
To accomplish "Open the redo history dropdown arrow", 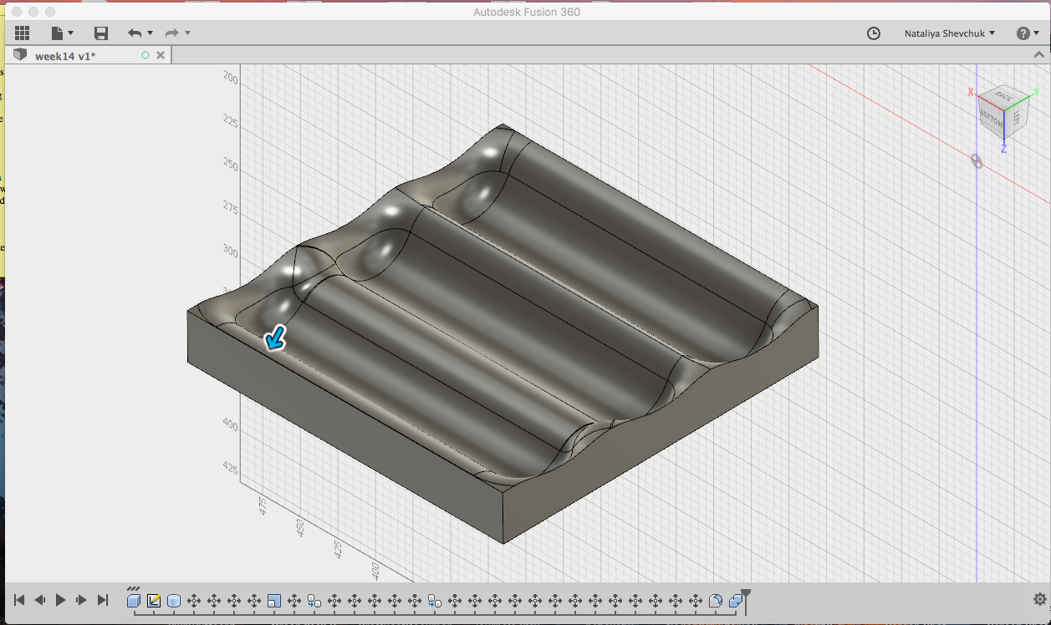I will click(x=187, y=33).
